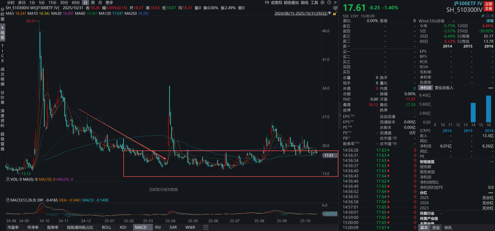495x231 pixels.
Task: Add indicator tab with plus icon
Action: pyautogui.click(x=206, y=227)
